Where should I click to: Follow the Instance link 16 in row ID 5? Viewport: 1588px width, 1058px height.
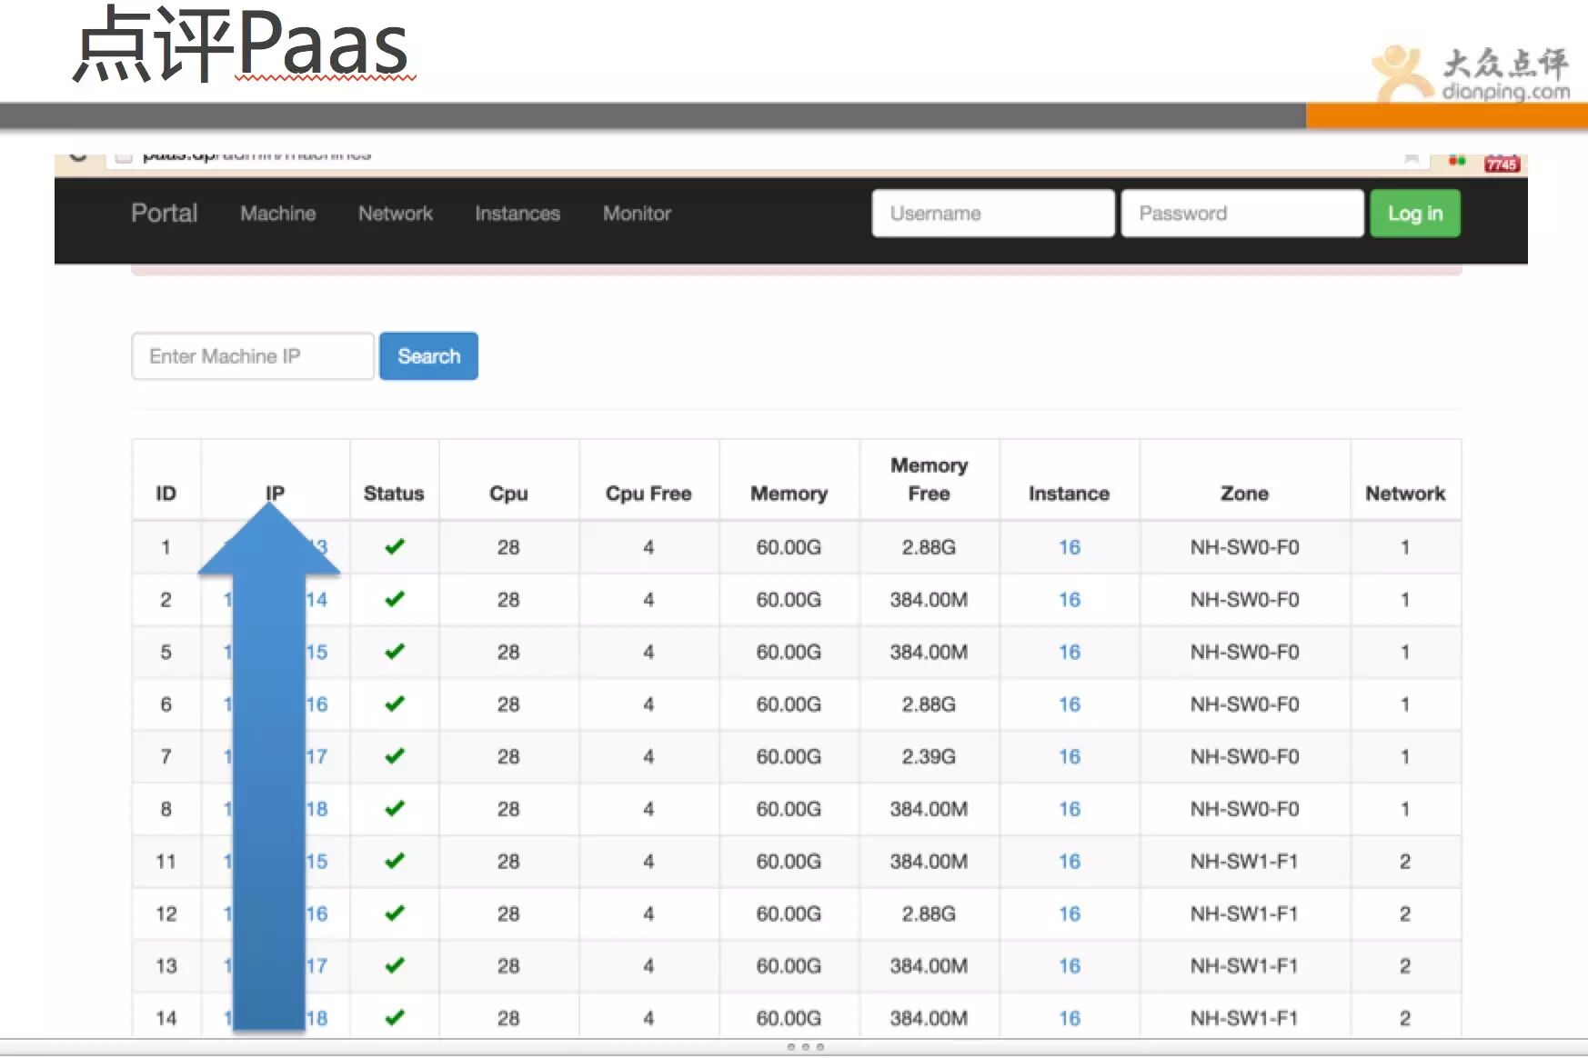(1070, 652)
